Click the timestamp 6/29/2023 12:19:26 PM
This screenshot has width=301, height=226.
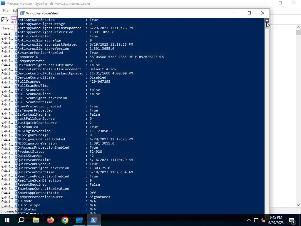coord(111,28)
